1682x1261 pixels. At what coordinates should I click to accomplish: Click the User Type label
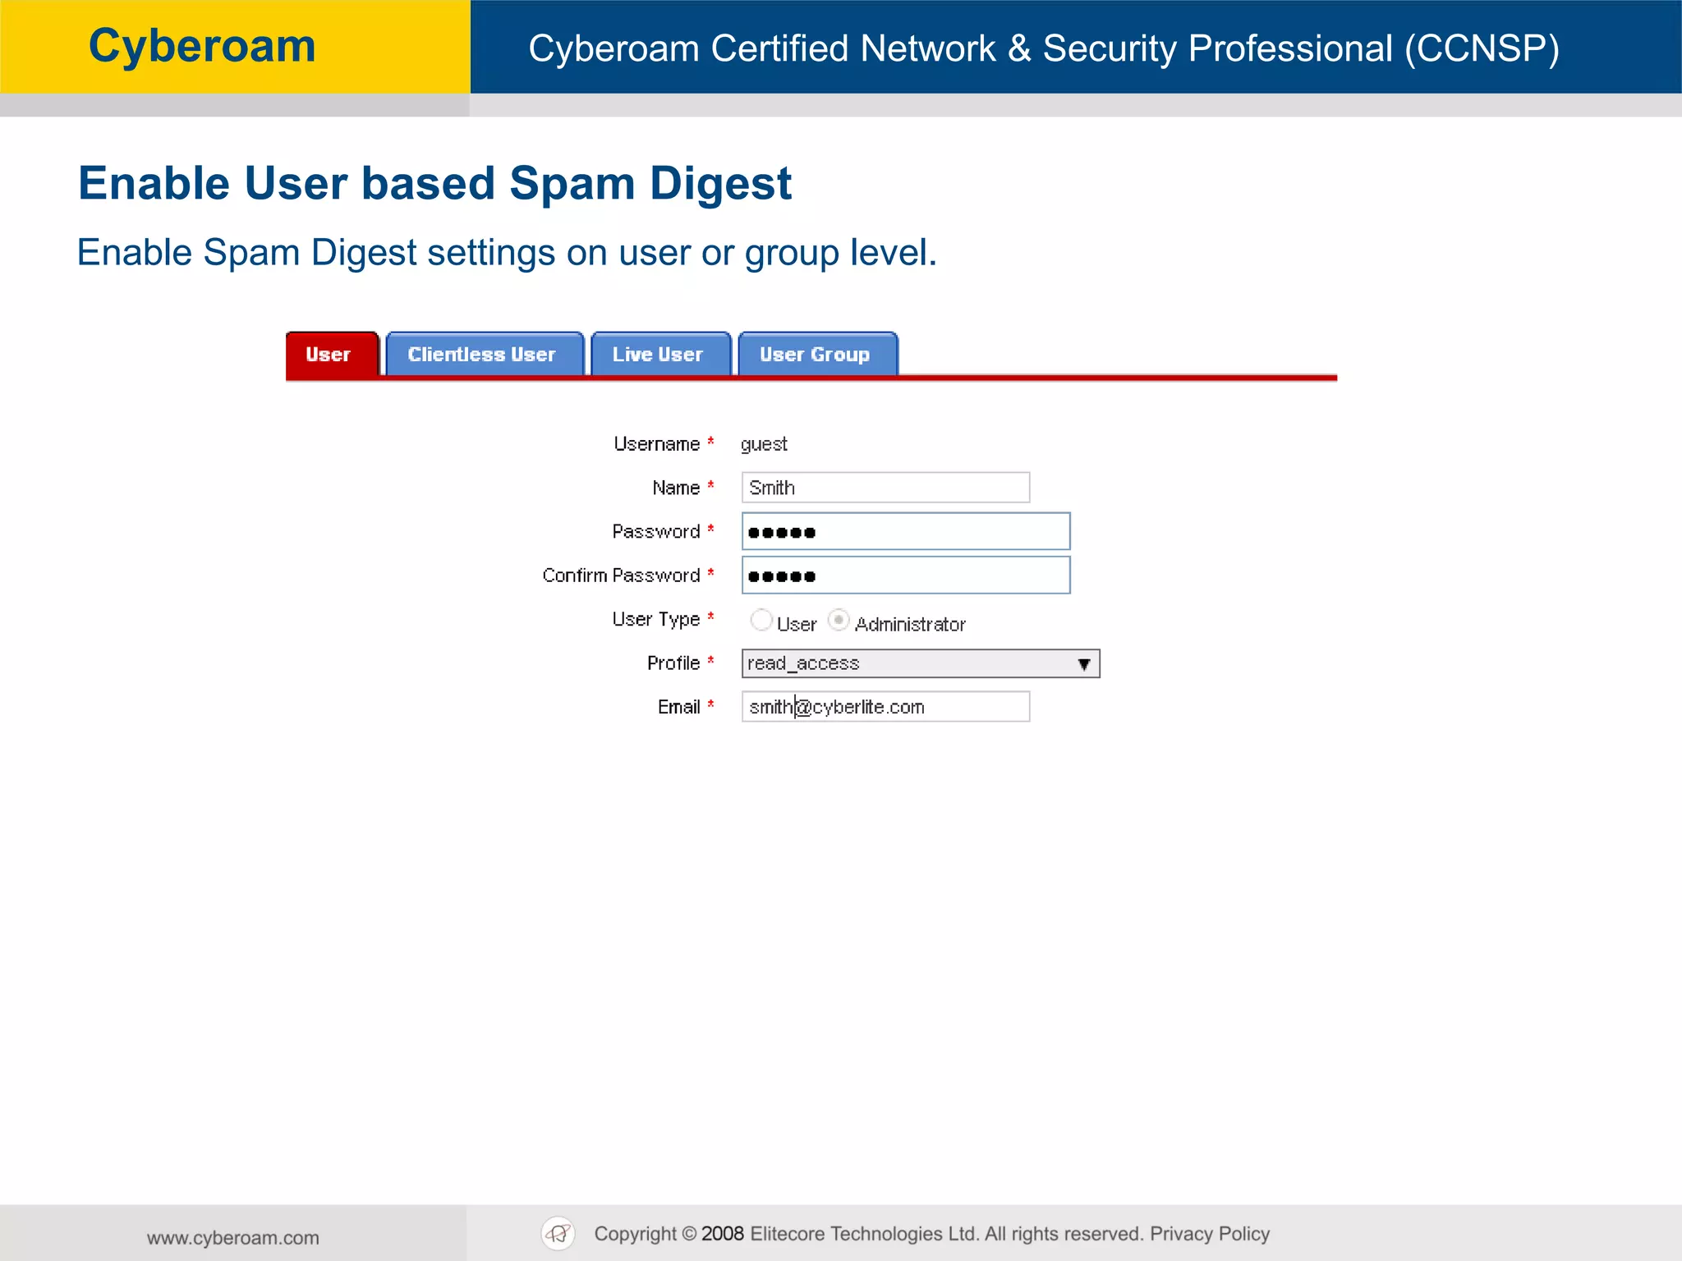click(x=656, y=619)
